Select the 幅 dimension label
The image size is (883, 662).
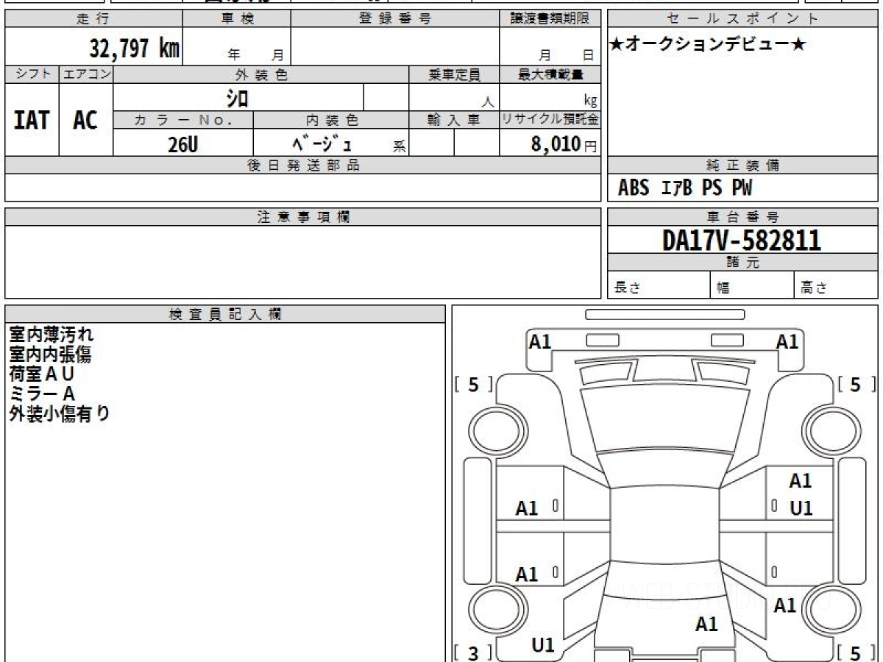pyautogui.click(x=723, y=288)
